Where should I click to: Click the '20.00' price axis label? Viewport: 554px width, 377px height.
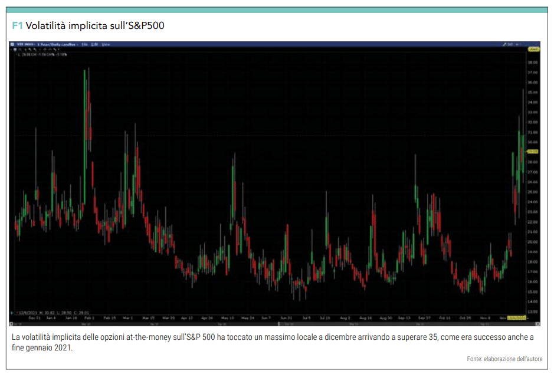(532, 242)
